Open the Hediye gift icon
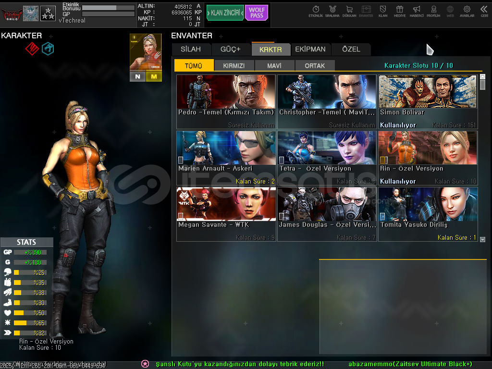This screenshot has width=492, height=369. pos(400,11)
